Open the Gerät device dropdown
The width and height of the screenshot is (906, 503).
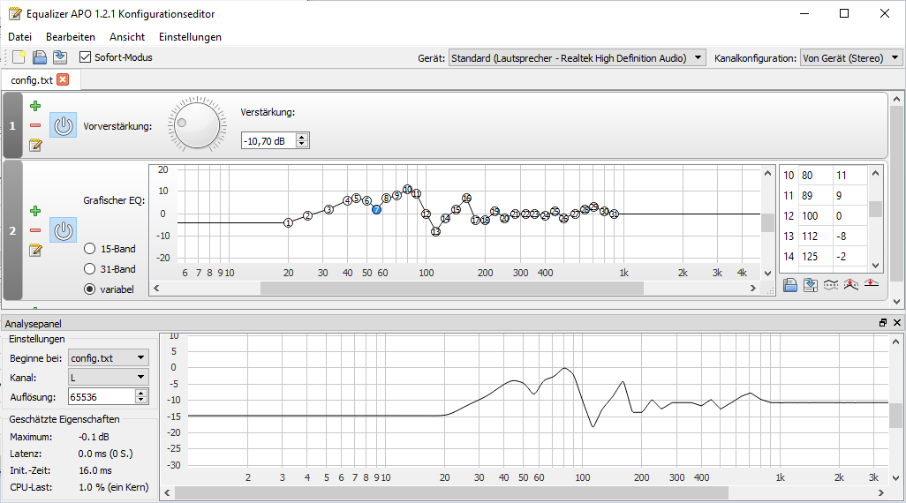[x=577, y=58]
